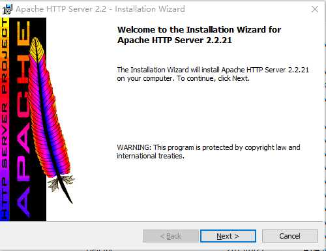The width and height of the screenshot is (326, 251).
Task: Close the Installation Wizard window
Action: 315,9
